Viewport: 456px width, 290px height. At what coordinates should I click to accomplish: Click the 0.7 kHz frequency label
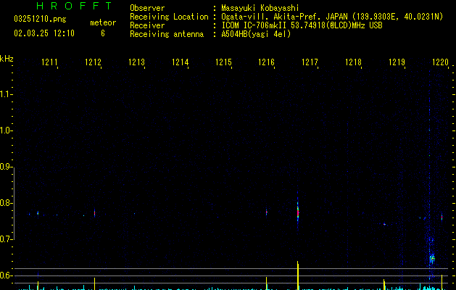pyautogui.click(x=6, y=239)
